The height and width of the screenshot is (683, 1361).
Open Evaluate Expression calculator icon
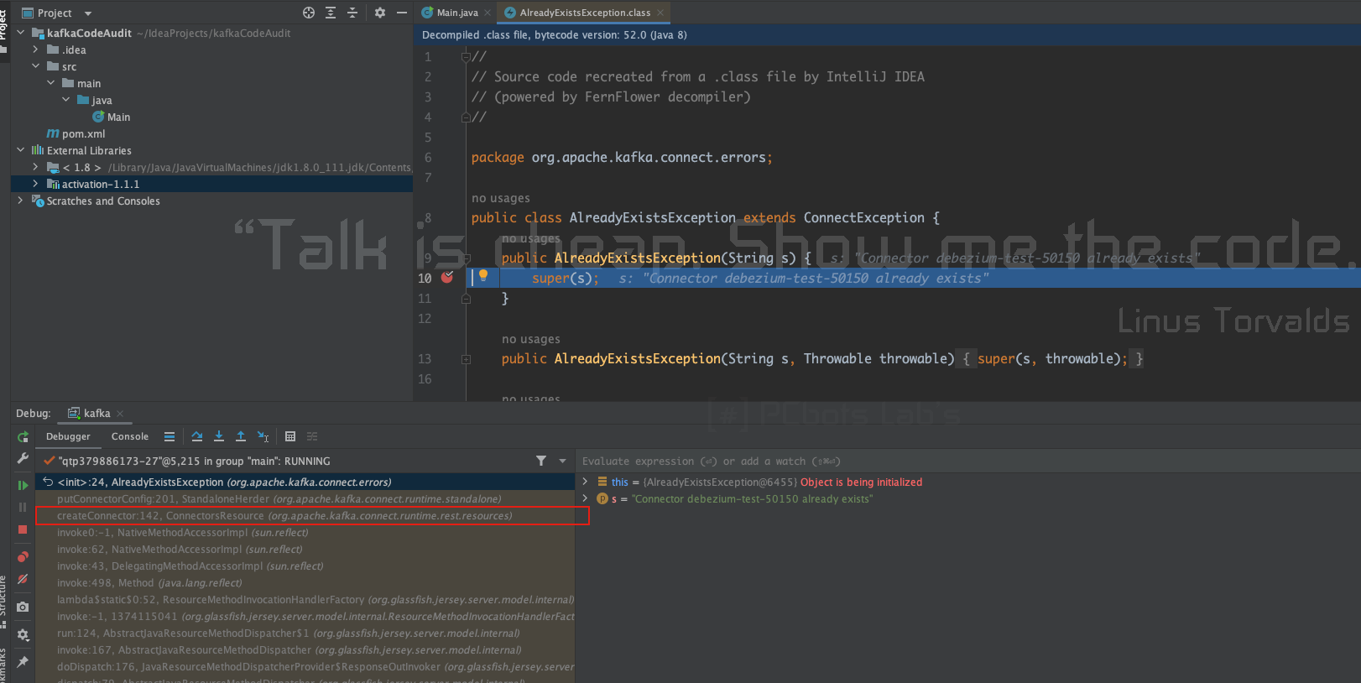coord(290,436)
